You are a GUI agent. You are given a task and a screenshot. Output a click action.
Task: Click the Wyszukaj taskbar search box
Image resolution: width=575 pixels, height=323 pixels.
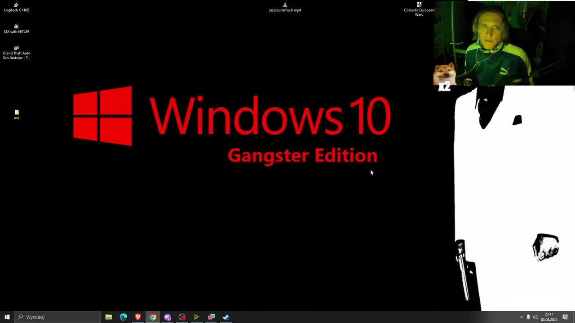[x=57, y=317]
